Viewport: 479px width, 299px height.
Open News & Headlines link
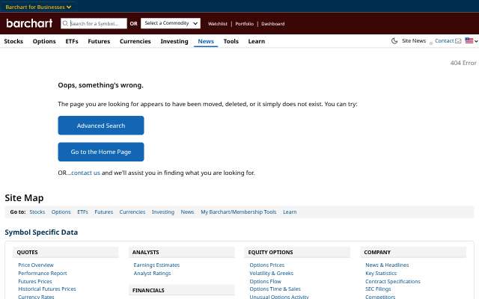(387, 265)
